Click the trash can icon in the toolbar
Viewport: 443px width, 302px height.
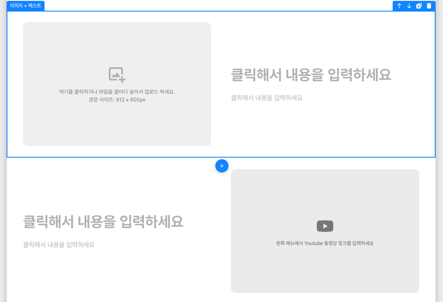(x=429, y=6)
